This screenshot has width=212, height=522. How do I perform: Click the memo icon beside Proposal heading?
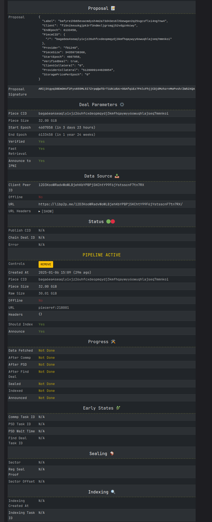(x=113, y=8)
